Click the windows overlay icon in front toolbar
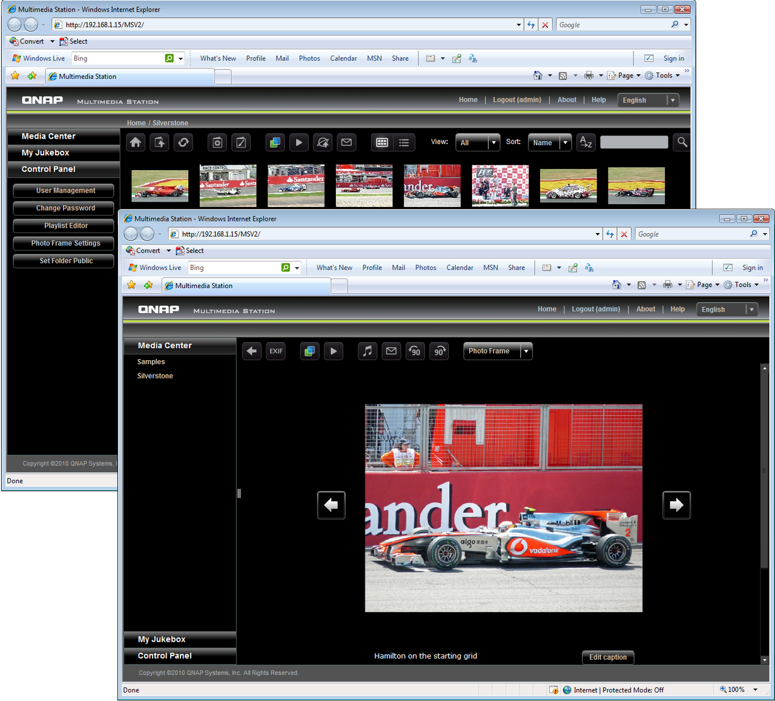 [x=309, y=351]
